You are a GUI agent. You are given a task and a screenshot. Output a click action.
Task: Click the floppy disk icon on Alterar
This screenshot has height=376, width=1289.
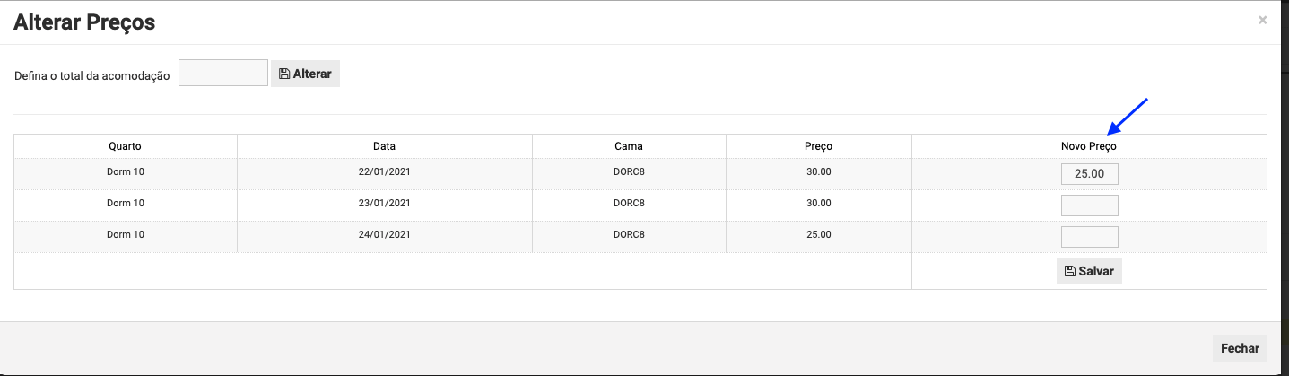pos(284,74)
